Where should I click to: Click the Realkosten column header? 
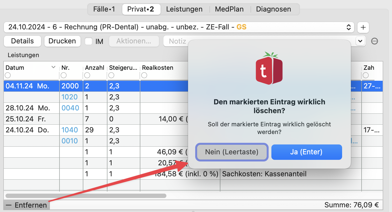click(158, 68)
